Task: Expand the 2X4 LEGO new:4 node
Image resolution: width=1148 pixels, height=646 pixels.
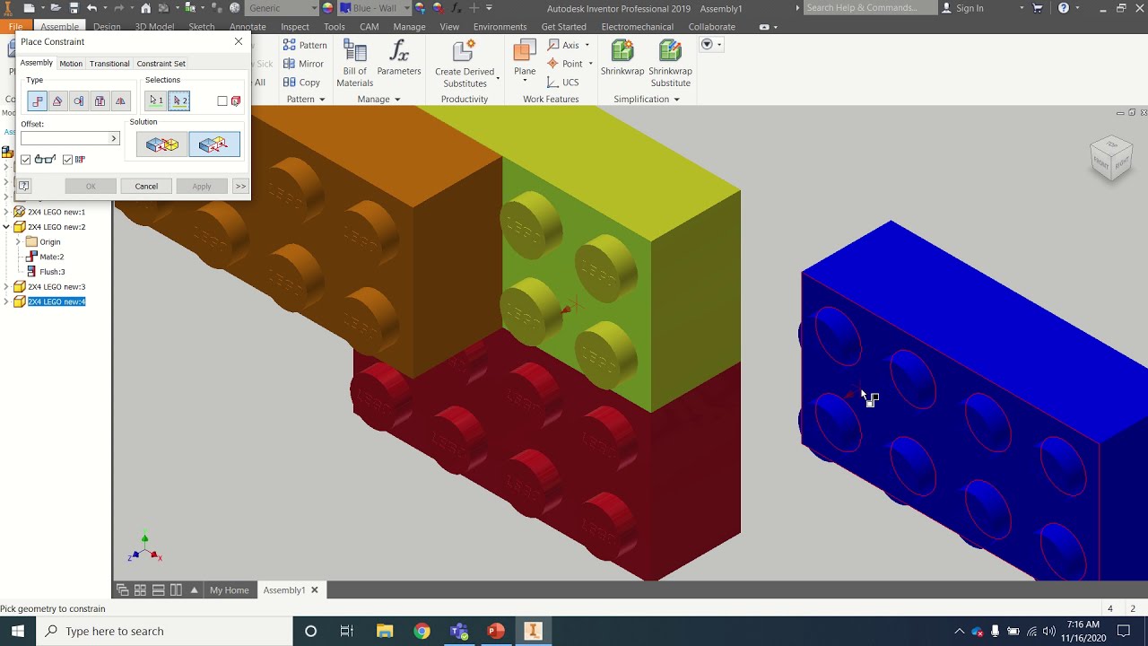Action: (6, 302)
